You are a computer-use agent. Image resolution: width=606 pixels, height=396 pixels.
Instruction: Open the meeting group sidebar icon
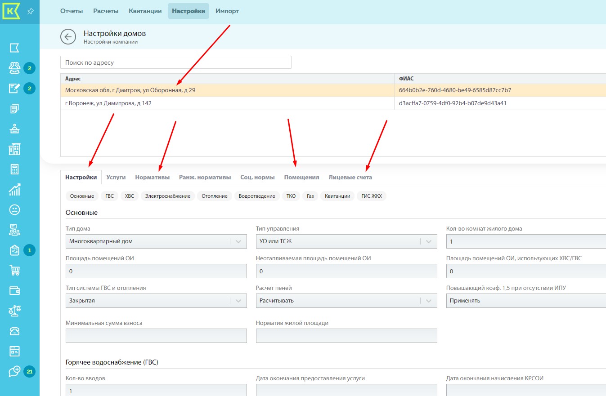14,230
